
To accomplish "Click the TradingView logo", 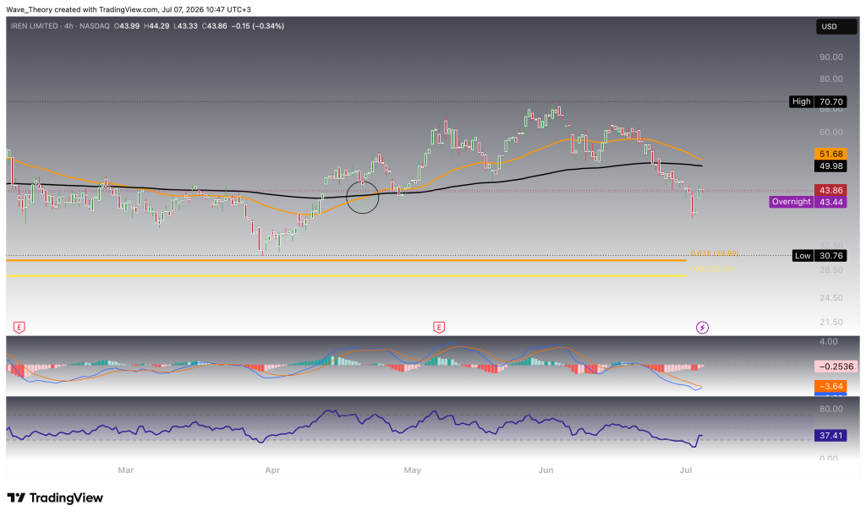I will 55,497.
